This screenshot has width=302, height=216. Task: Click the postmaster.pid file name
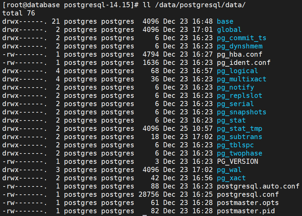pos(246,211)
